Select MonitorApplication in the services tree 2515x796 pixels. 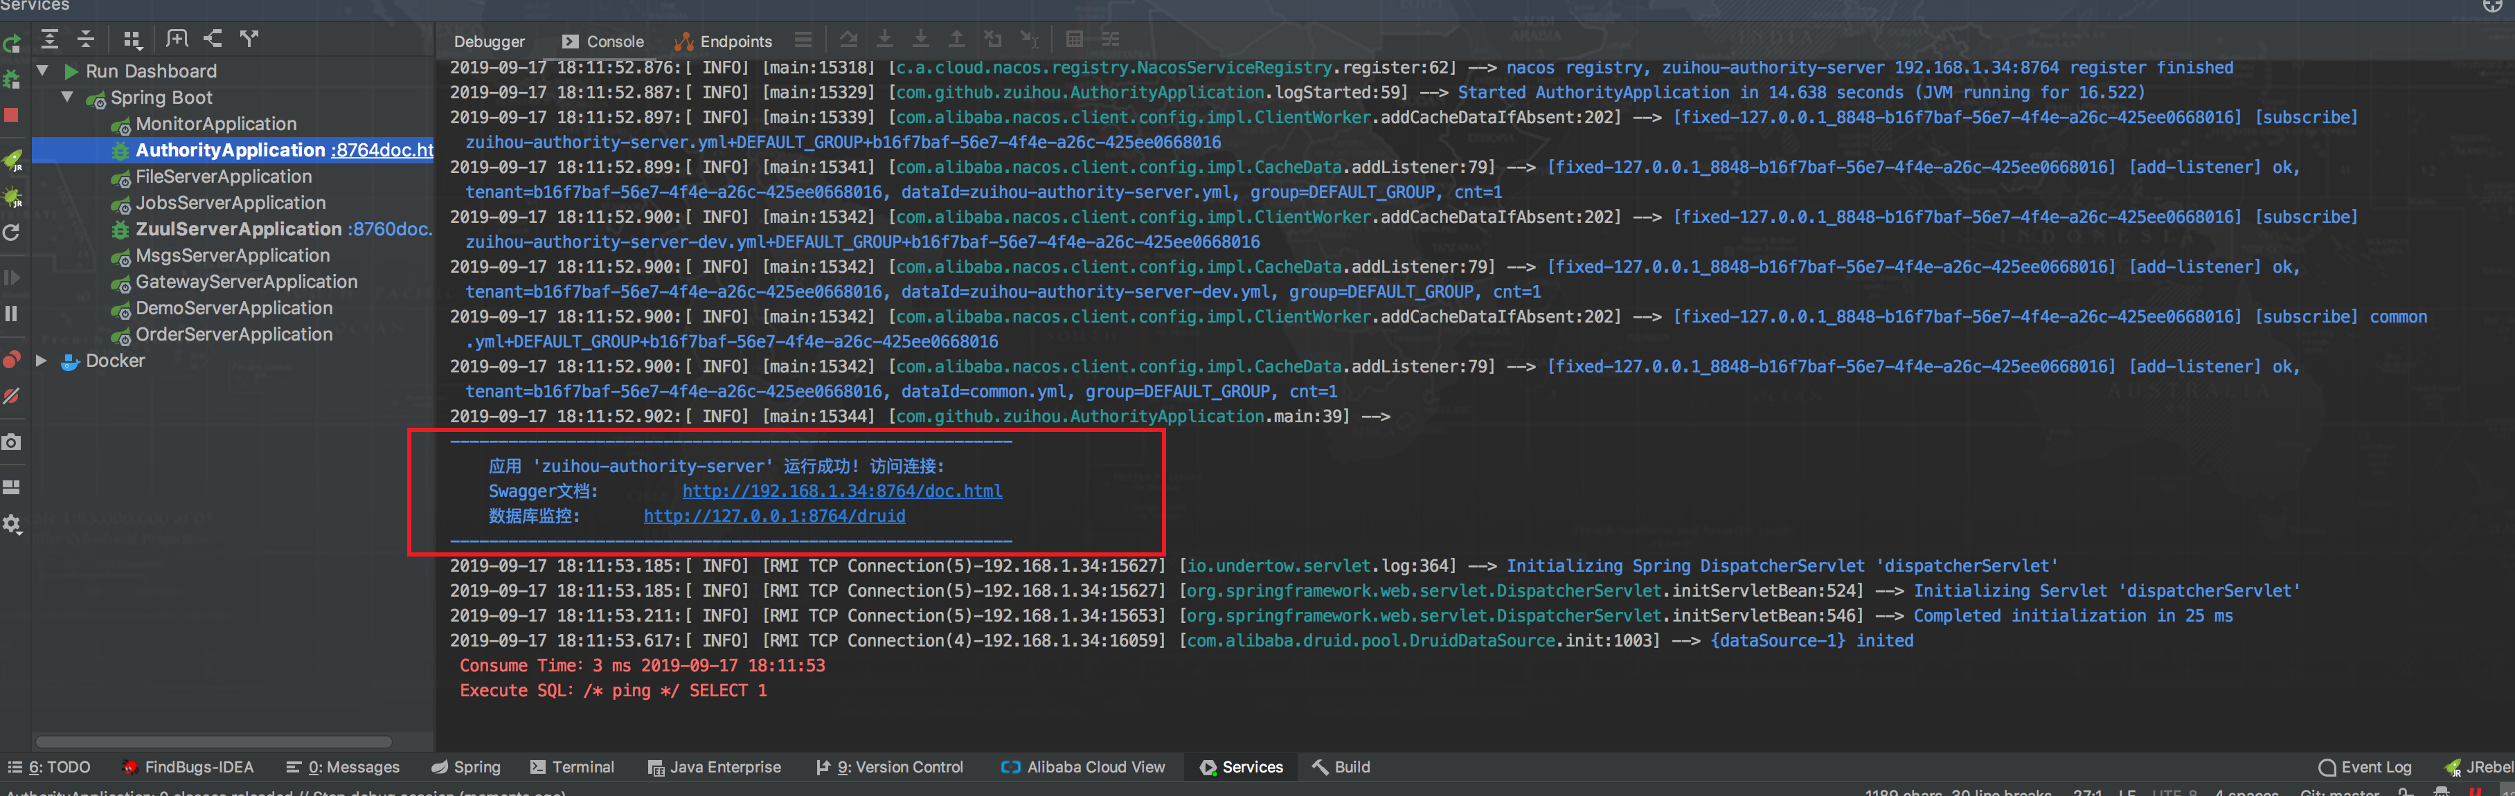tap(216, 124)
